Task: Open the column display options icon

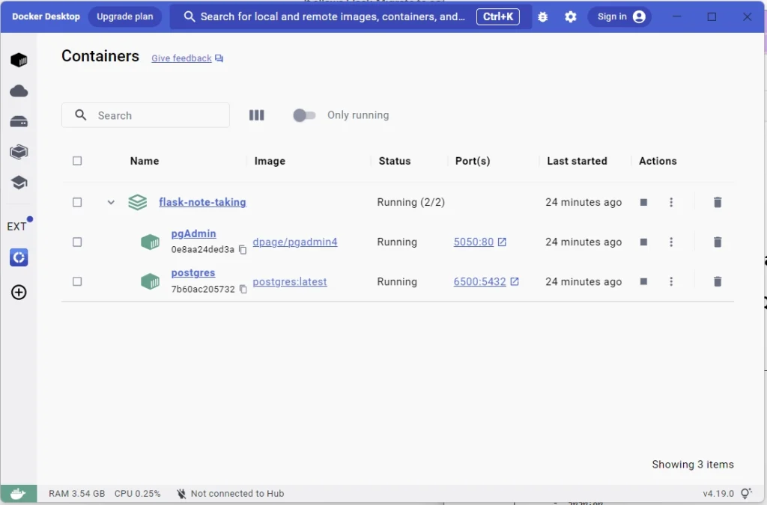Action: point(256,115)
